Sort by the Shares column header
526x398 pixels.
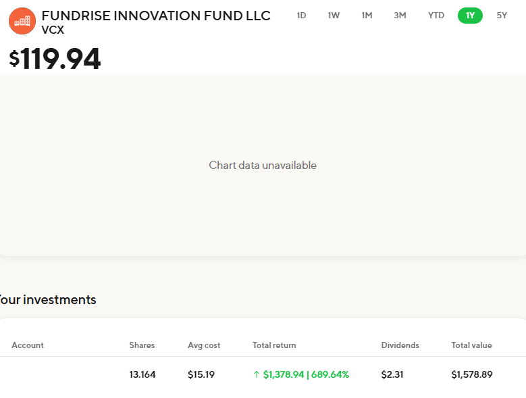142,345
